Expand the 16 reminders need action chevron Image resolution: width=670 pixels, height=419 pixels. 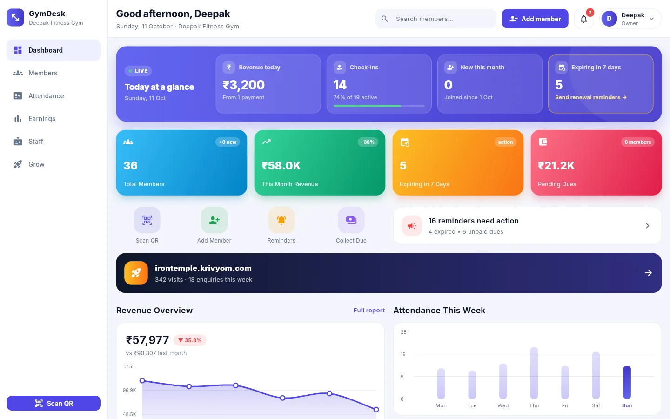(647, 226)
